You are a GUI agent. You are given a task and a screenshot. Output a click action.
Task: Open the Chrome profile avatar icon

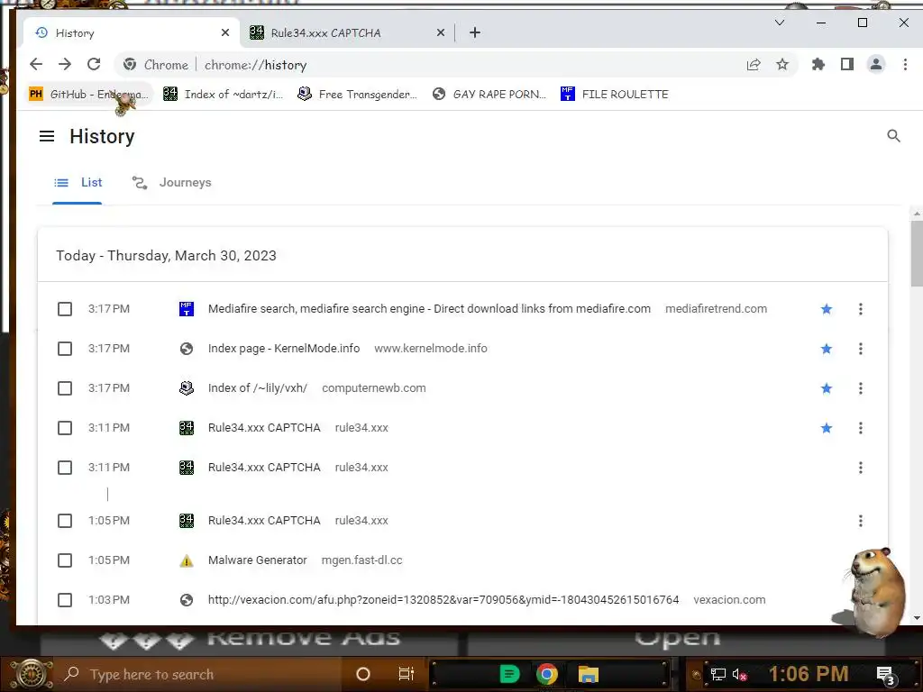(876, 64)
